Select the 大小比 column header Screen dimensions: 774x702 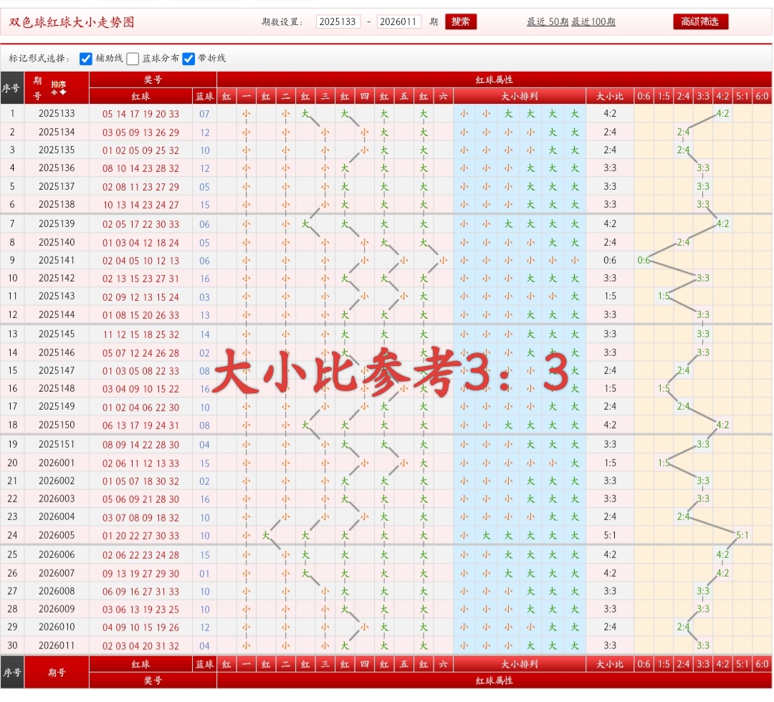click(608, 95)
